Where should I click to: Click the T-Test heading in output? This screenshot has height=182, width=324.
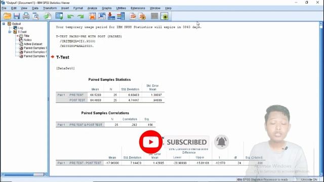(x=63, y=57)
